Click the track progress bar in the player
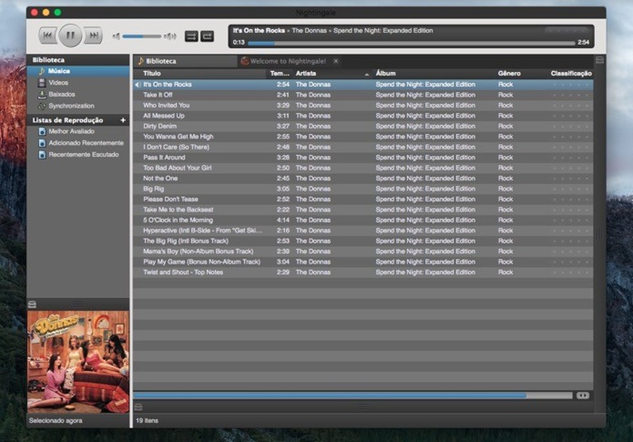Screen dimensions: 633x442 click(412, 43)
